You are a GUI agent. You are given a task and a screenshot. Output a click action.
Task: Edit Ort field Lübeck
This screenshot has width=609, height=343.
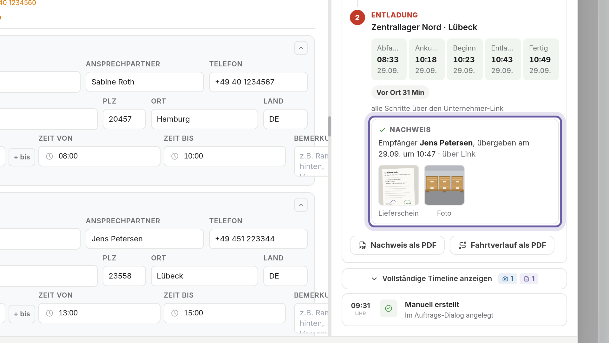205,276
